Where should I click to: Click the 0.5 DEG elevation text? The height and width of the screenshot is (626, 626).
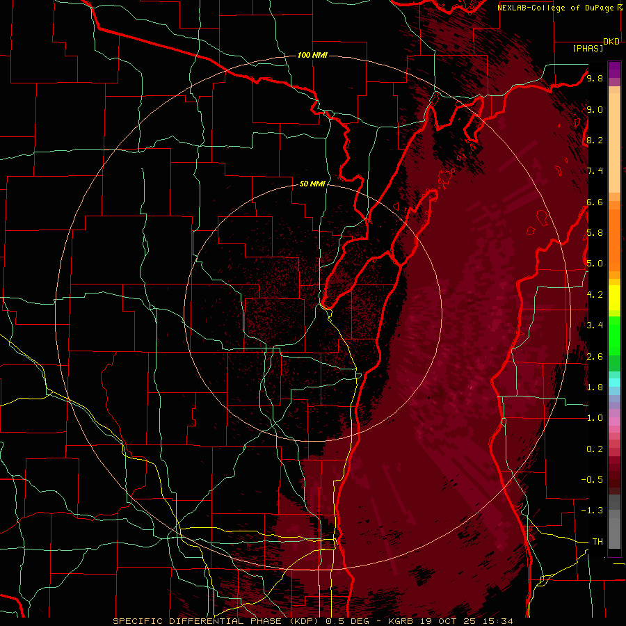(347, 621)
